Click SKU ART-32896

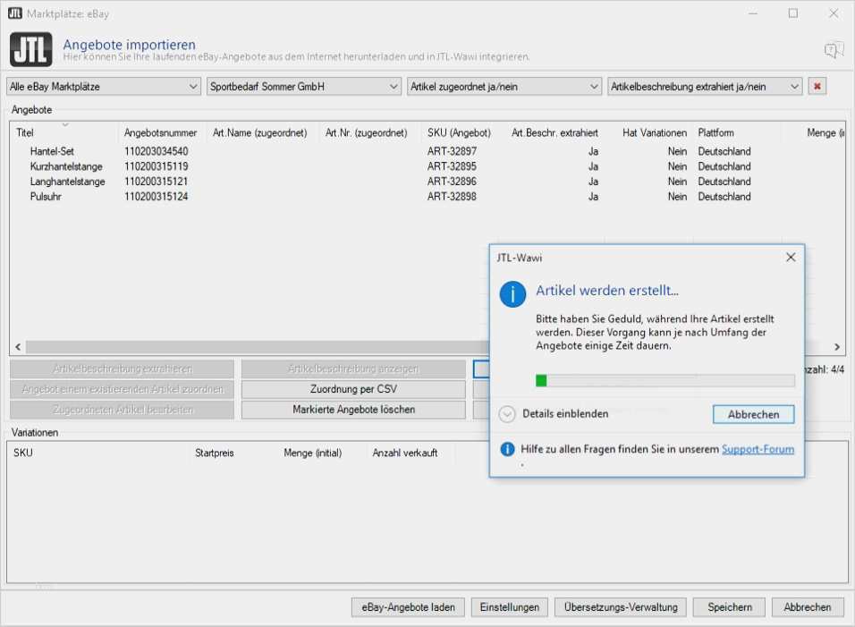pos(452,182)
